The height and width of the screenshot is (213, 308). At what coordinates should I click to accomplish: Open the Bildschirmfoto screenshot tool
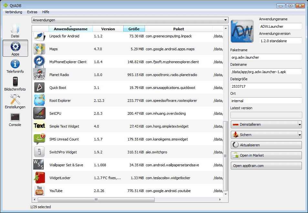click(15, 84)
